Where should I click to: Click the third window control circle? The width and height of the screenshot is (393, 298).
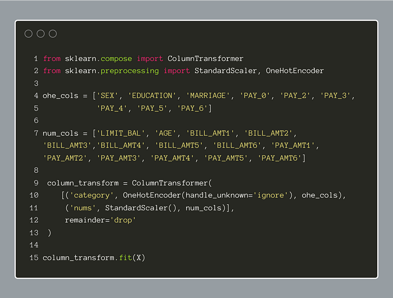pos(53,33)
